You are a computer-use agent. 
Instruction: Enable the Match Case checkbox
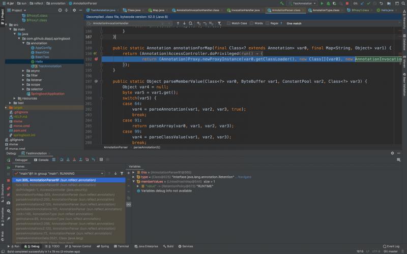(229, 23)
